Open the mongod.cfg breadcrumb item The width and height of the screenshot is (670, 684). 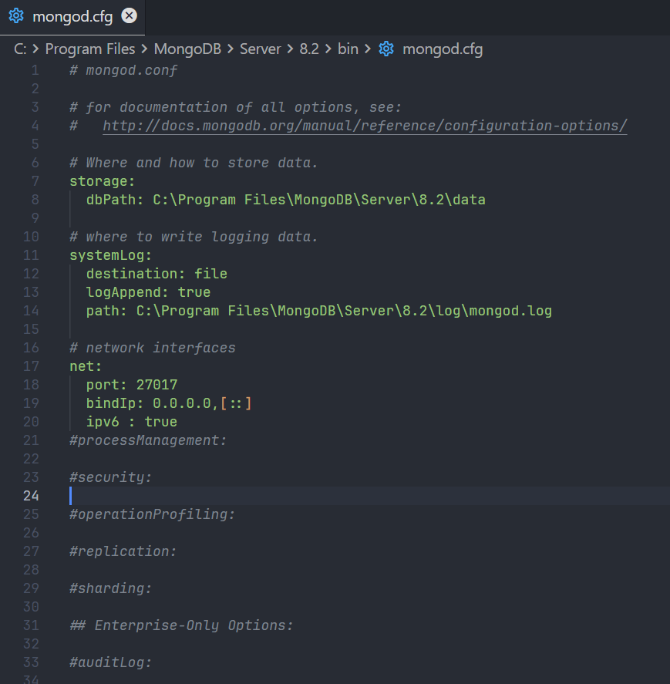point(443,49)
